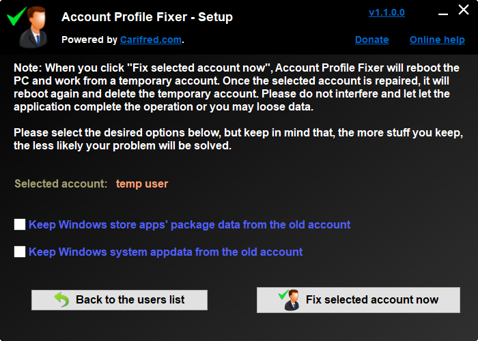Click the green arrow icon on Back button
478x341 pixels.
tap(62, 299)
